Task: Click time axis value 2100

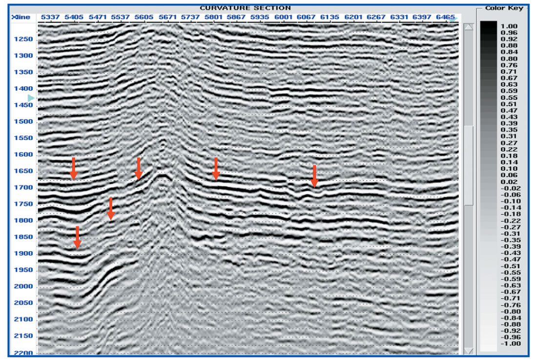Action: tap(23, 319)
